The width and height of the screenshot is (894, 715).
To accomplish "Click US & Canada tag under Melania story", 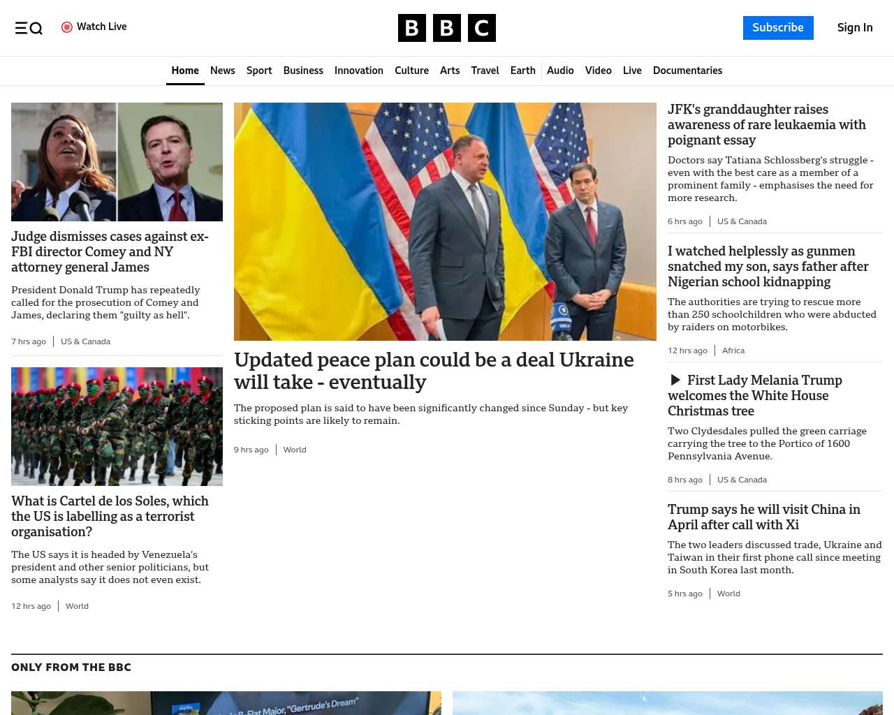I will [x=742, y=480].
